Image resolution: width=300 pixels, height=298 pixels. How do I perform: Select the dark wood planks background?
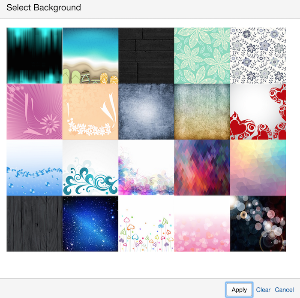[x=35, y=223]
